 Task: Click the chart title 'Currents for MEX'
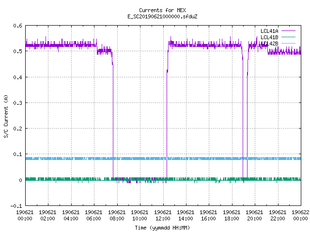[x=162, y=10]
